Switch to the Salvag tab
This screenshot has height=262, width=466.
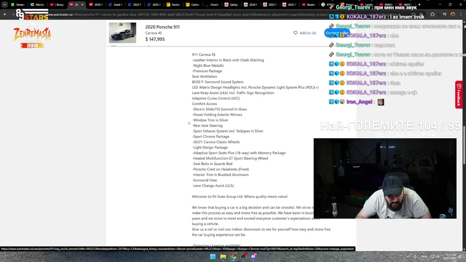pos(232,5)
